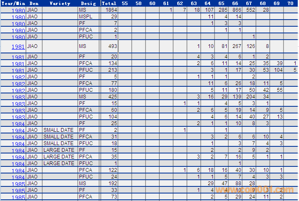This screenshot has height=201, width=299.
Task: Open the 1985 link in the PF row
Action: [18, 191]
